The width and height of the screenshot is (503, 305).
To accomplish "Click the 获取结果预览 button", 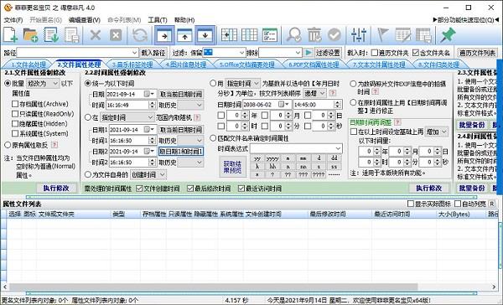I will pyautogui.click(x=232, y=167).
